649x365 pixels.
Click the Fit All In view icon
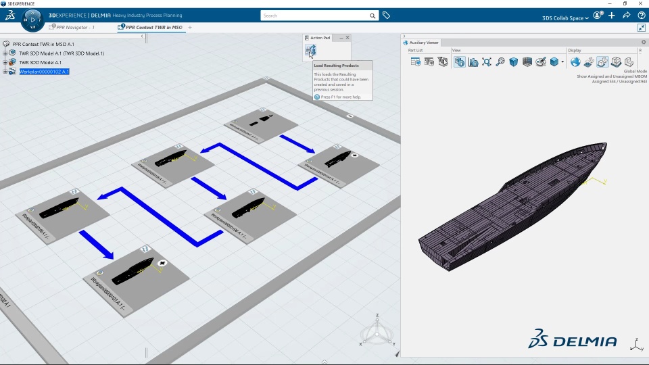(x=487, y=62)
